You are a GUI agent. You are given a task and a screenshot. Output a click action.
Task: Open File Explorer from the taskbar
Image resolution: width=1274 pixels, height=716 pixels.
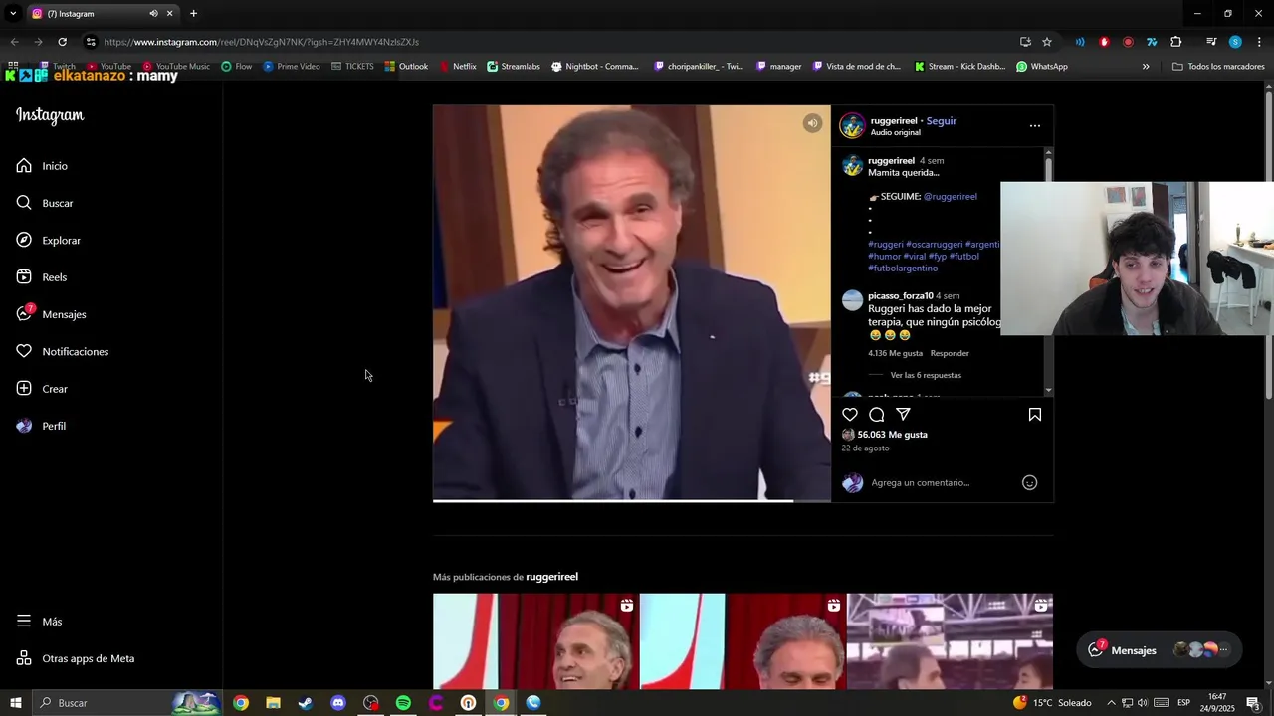pos(273,703)
